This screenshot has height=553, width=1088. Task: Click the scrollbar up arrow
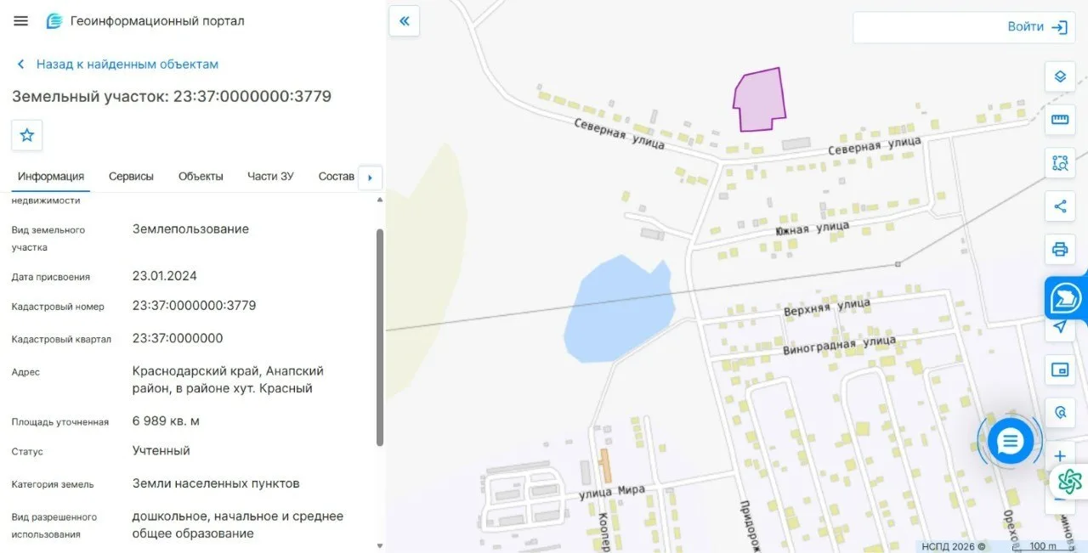[380, 200]
